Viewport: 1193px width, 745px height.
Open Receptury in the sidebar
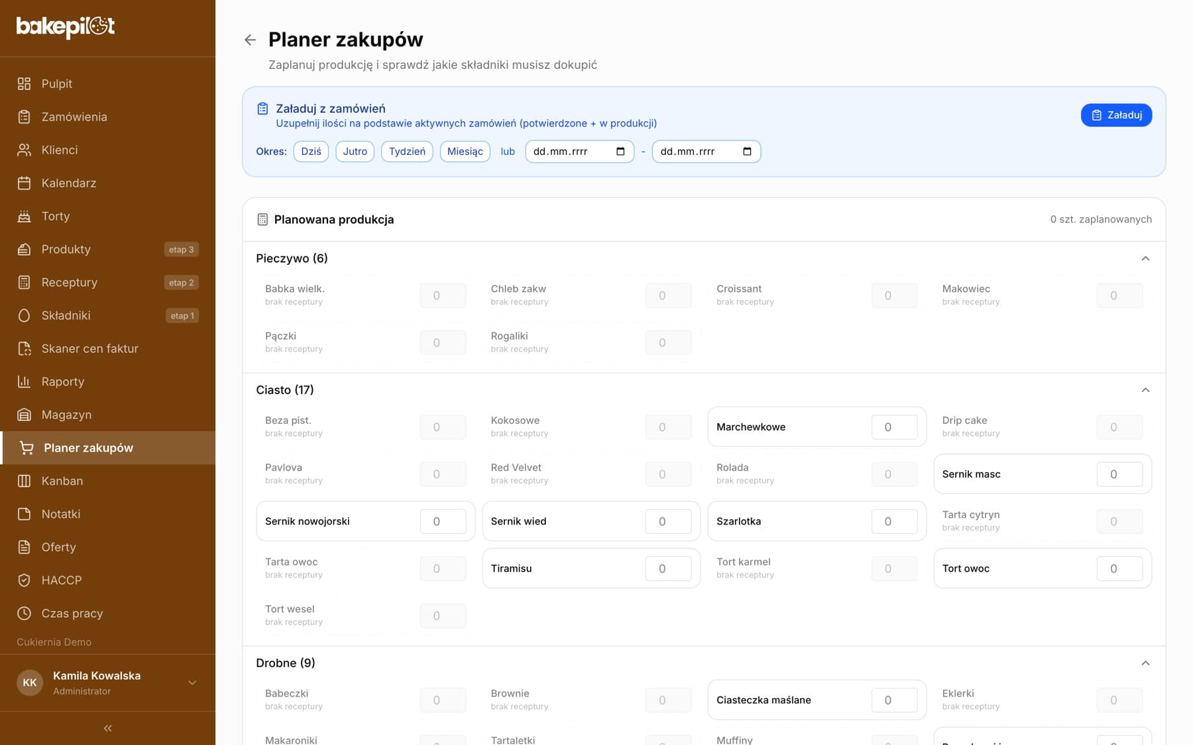tap(107, 282)
